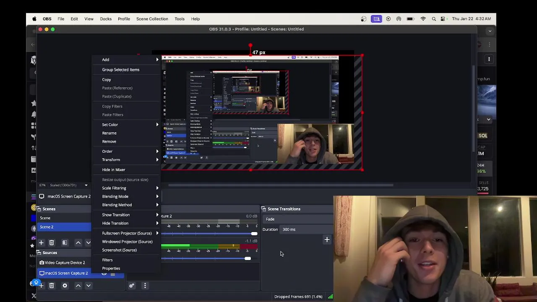Screen dimensions: 537x302
Task: Add a new scene with plus icon
Action: (x=41, y=243)
